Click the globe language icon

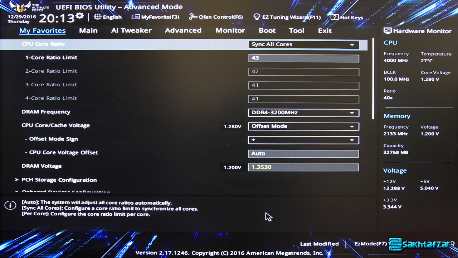pos(97,17)
